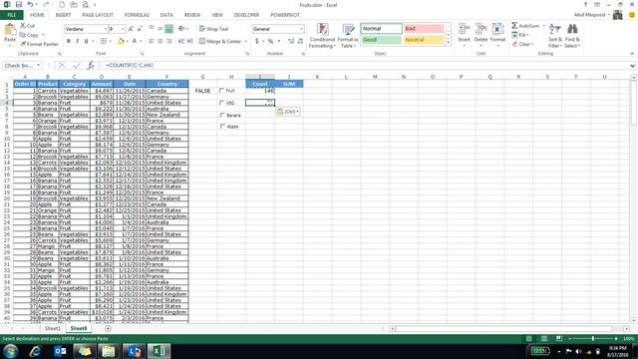Image resolution: width=638 pixels, height=359 pixels.
Task: Click the Page Layout view icon in status bar
Action: click(x=544, y=339)
